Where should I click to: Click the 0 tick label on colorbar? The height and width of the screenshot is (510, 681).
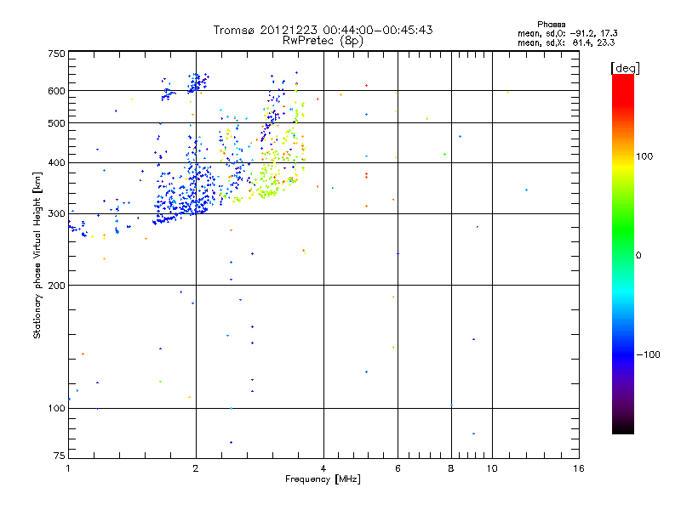coord(640,255)
